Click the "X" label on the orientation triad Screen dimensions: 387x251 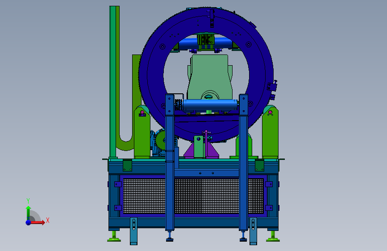48,220
